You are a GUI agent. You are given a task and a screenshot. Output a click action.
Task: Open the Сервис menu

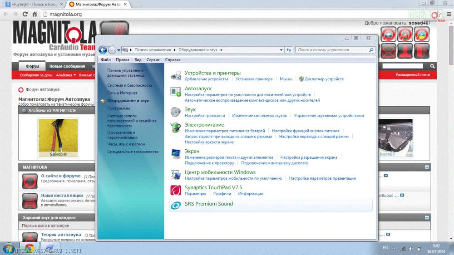153,59
